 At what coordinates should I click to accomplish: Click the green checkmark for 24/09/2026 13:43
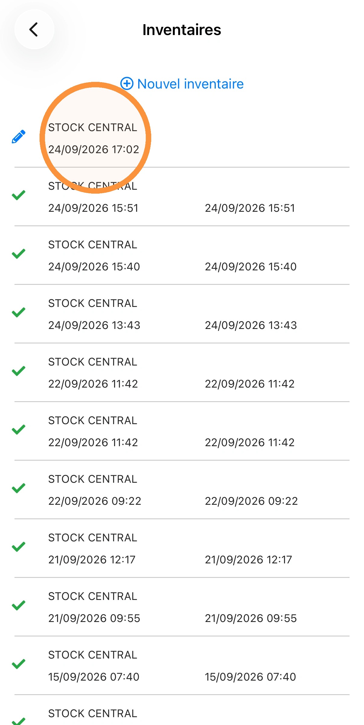click(x=18, y=312)
